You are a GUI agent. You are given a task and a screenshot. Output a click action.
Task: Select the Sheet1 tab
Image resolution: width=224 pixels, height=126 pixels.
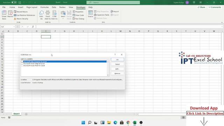(x=16, y=114)
